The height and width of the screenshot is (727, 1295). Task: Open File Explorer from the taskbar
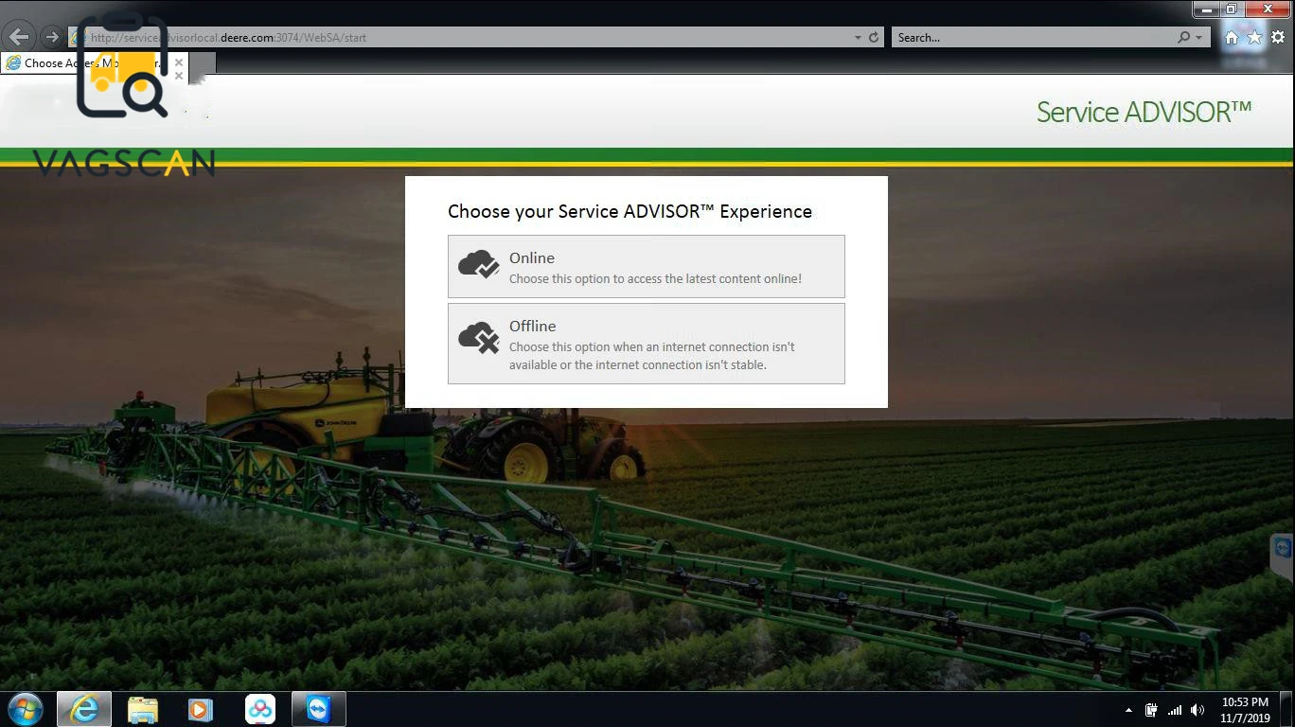(x=143, y=709)
